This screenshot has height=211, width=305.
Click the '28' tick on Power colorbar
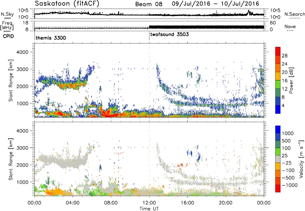point(284,56)
